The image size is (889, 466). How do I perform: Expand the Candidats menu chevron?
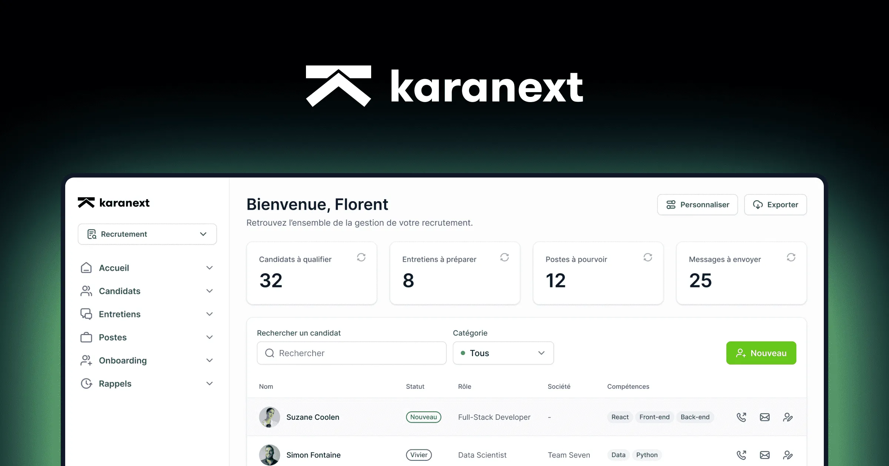click(209, 291)
